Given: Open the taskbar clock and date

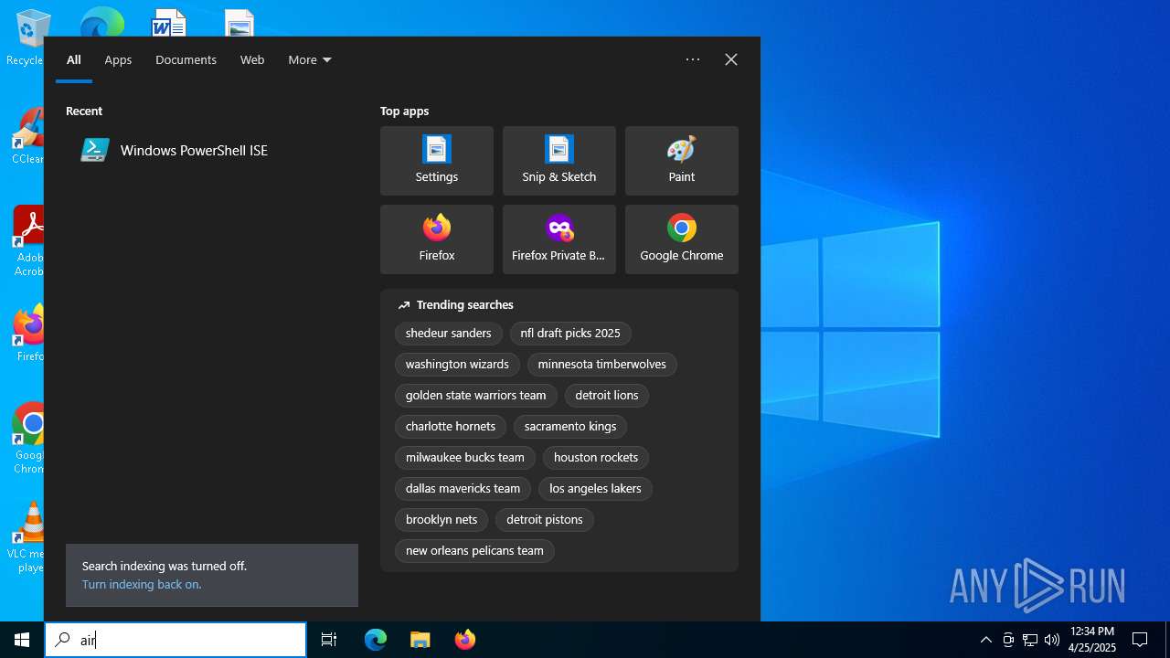Looking at the screenshot, I should (x=1092, y=640).
